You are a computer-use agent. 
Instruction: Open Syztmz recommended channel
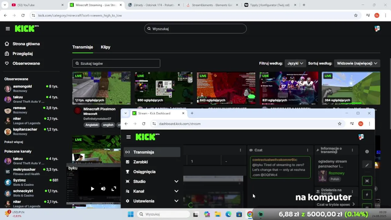(31, 182)
